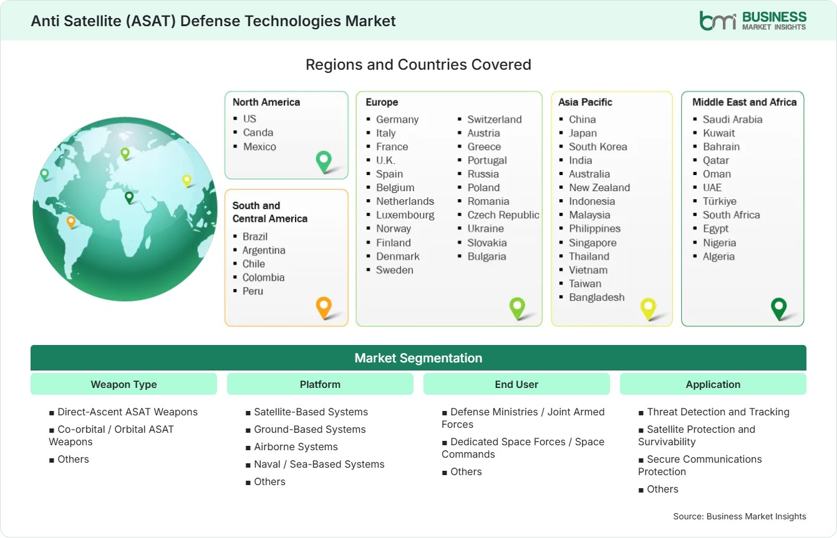Click Source: Business Market Insights credit

740,516
